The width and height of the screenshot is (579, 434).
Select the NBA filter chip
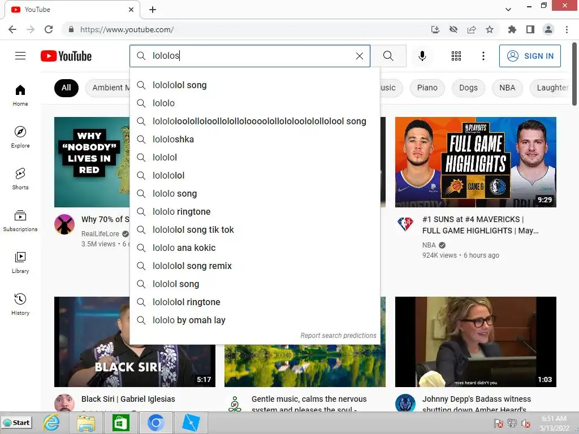507,88
